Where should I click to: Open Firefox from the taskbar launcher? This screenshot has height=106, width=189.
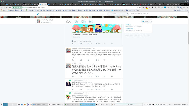25,105
